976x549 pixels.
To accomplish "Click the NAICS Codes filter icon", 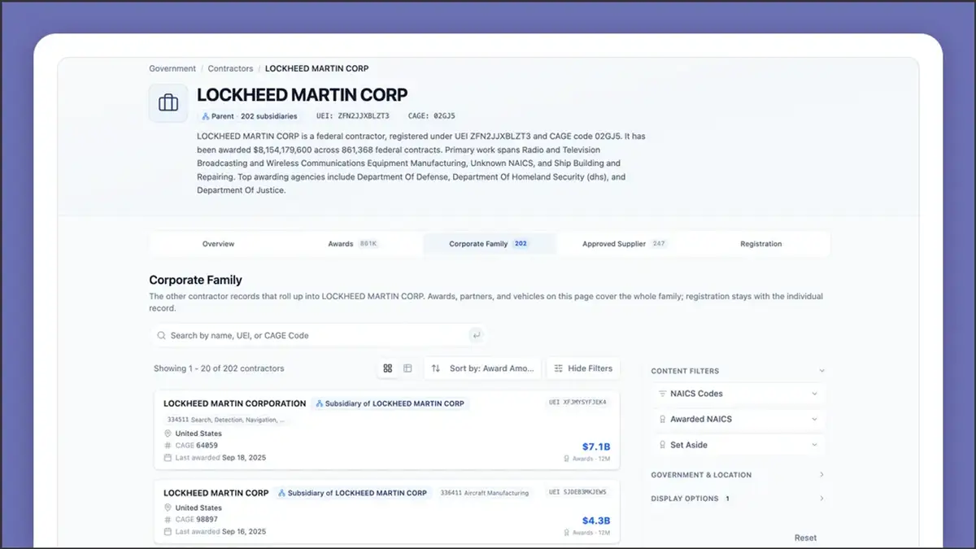I will coord(662,394).
